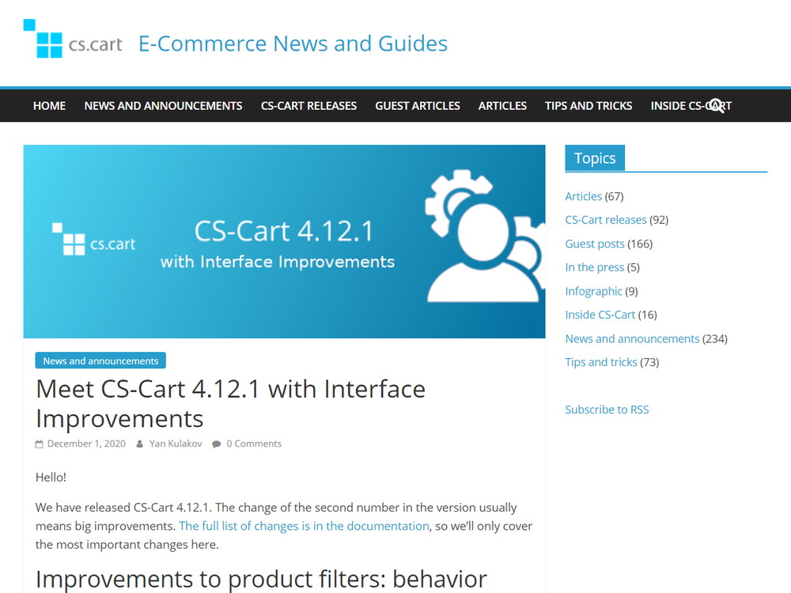
Task: Click the Topics widget heading
Action: [x=596, y=158]
